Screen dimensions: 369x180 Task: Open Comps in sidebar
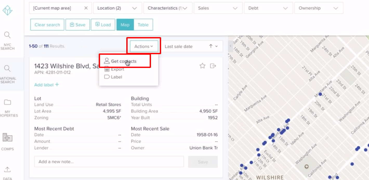click(7, 142)
